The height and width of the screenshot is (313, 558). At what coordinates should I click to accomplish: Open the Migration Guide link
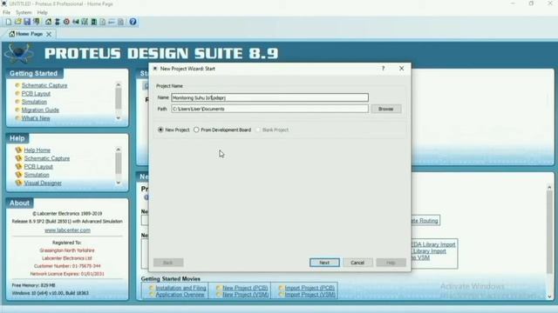tap(40, 110)
